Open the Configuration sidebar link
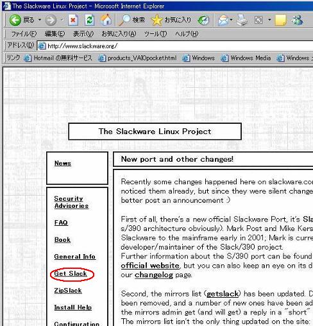Screen dimensions: 313x326 click(77, 323)
